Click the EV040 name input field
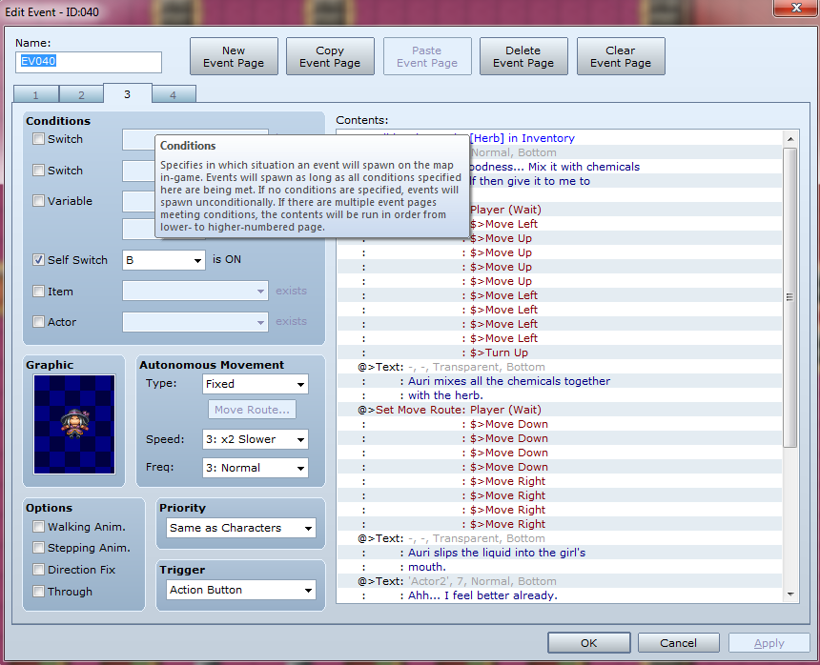The height and width of the screenshot is (665, 820). point(89,62)
